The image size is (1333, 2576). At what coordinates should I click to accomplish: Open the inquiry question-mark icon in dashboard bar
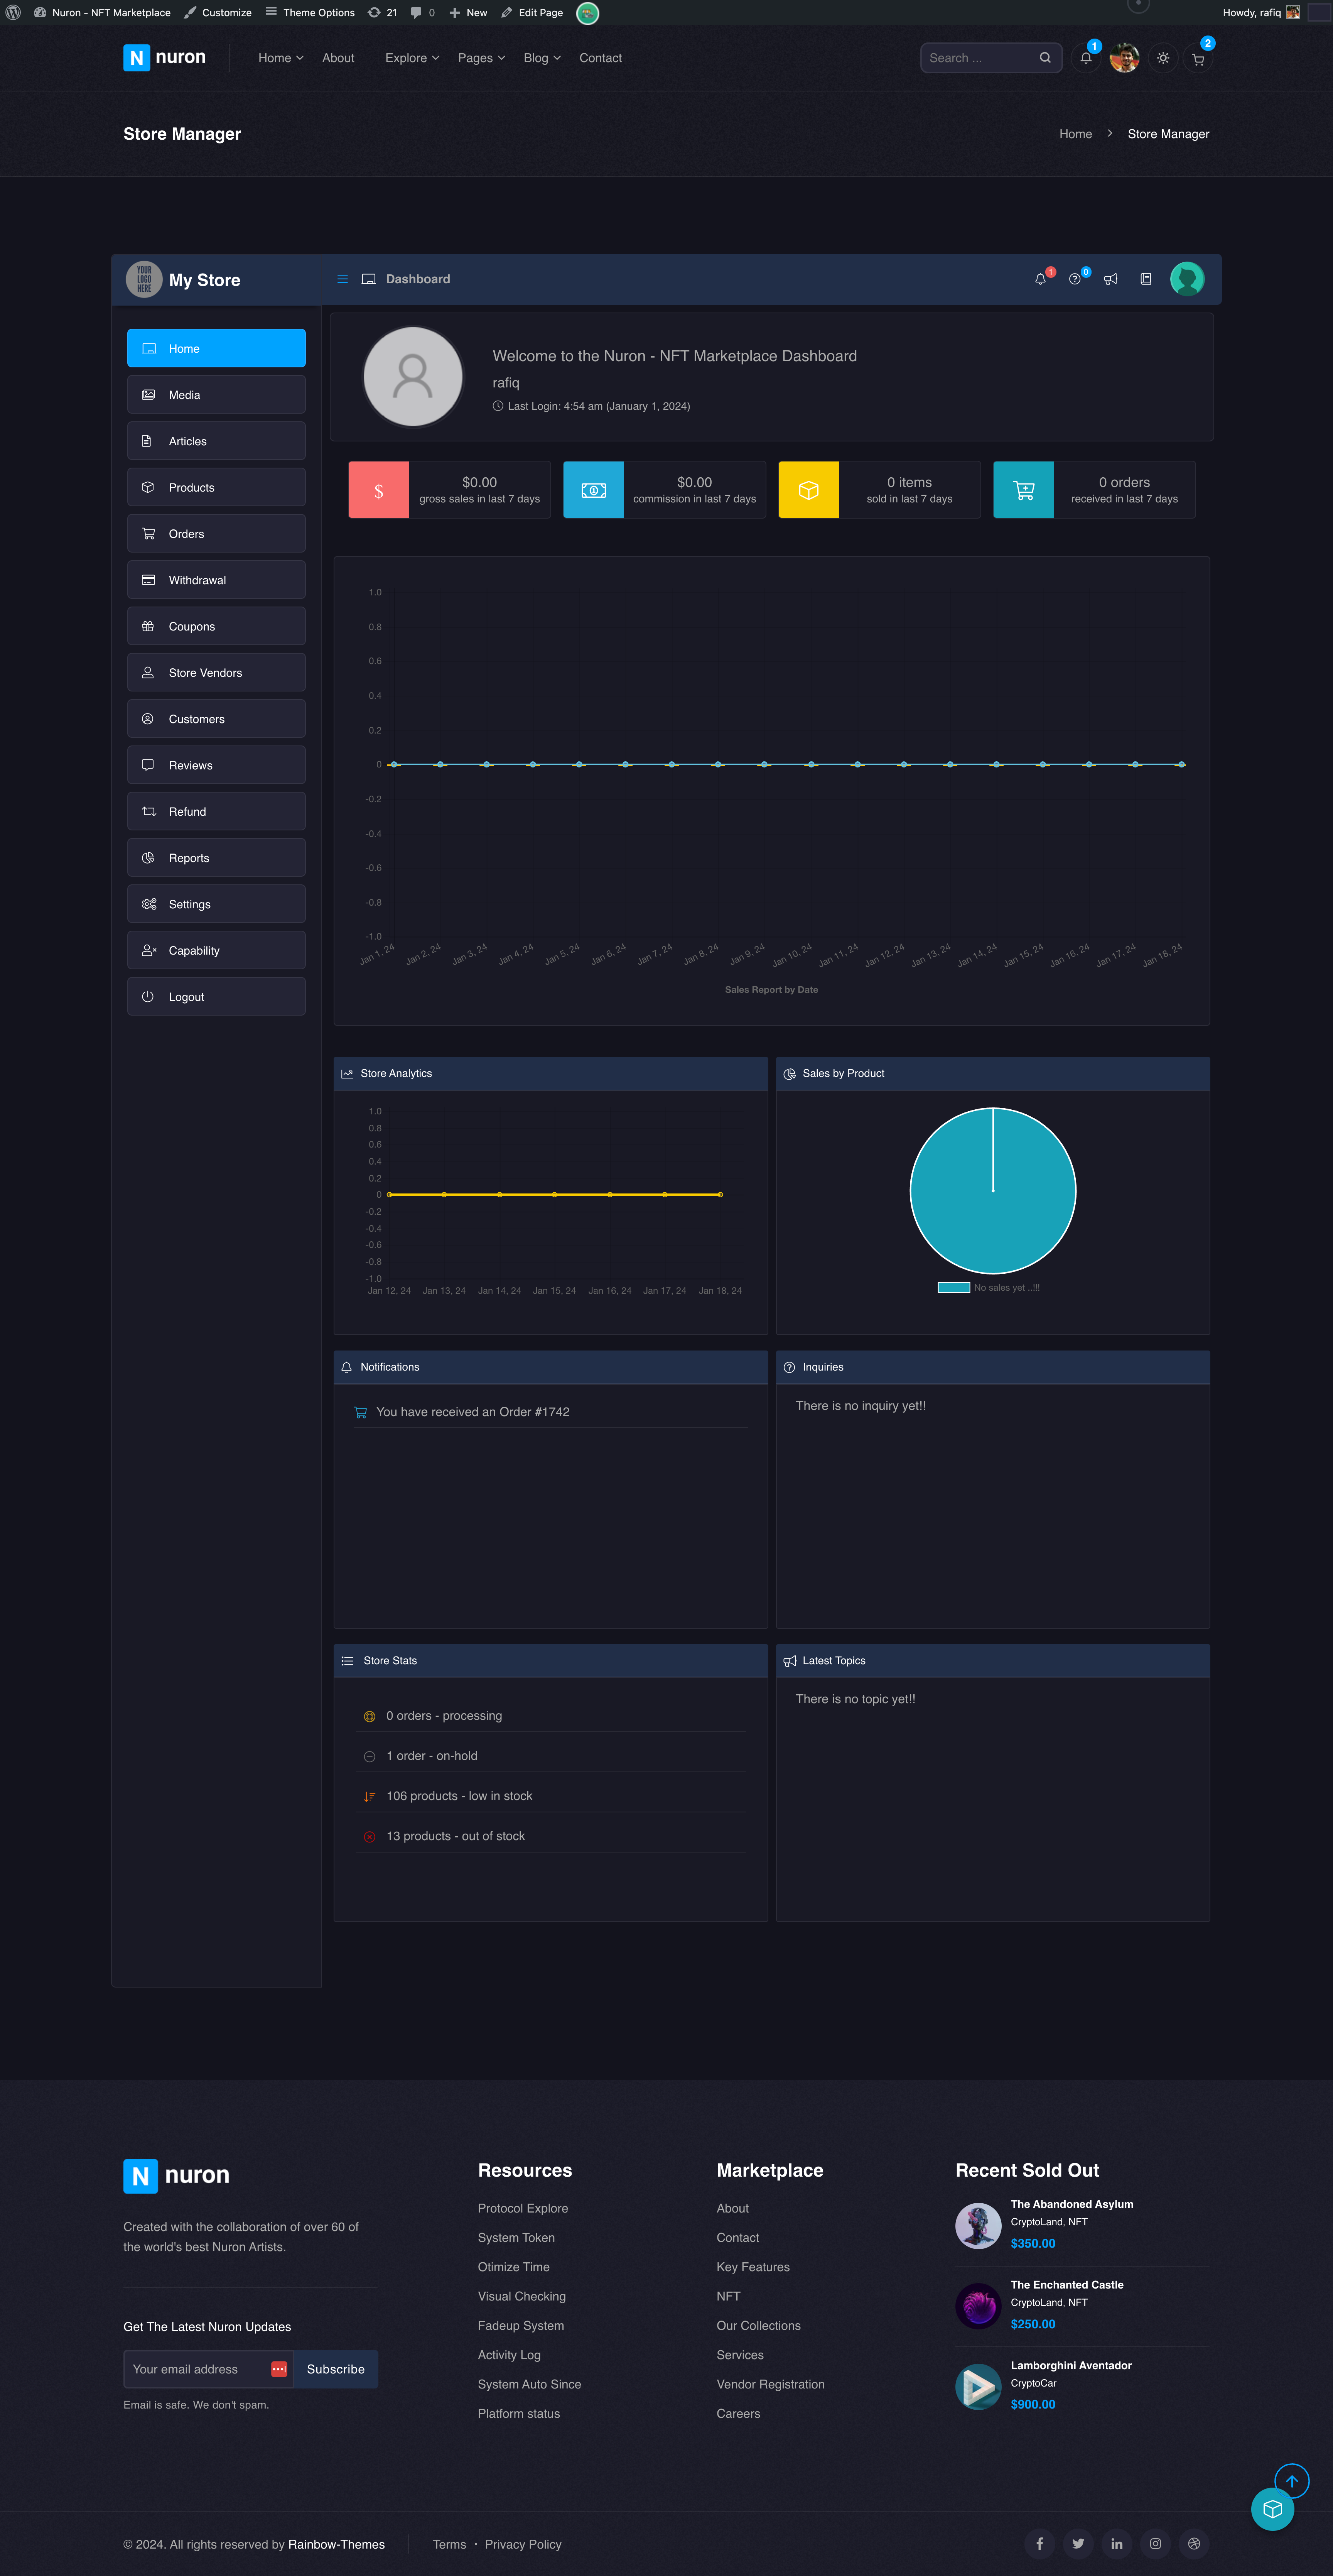click(1075, 279)
